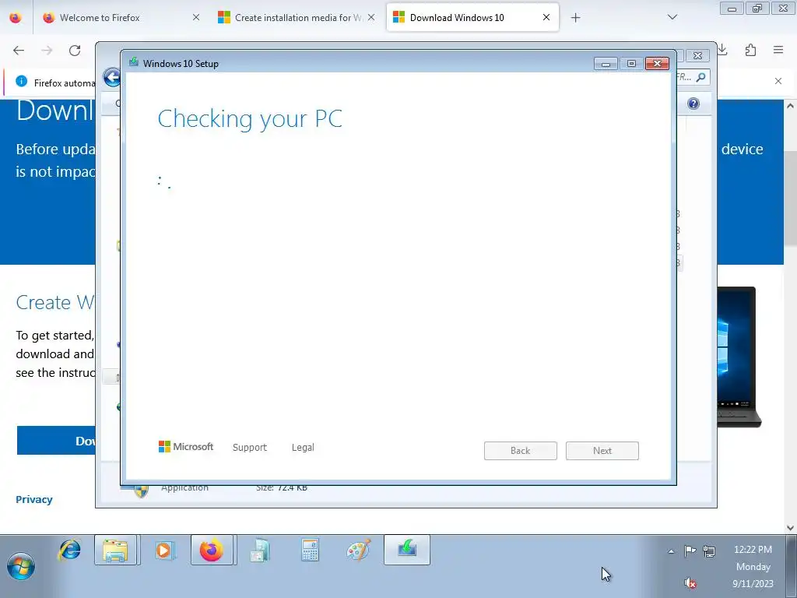The image size is (797, 598).
Task: Open the Support link in Setup
Action: pyautogui.click(x=250, y=448)
